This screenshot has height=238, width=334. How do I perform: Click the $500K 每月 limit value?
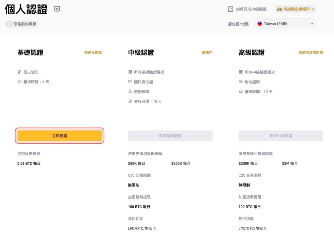click(x=181, y=163)
